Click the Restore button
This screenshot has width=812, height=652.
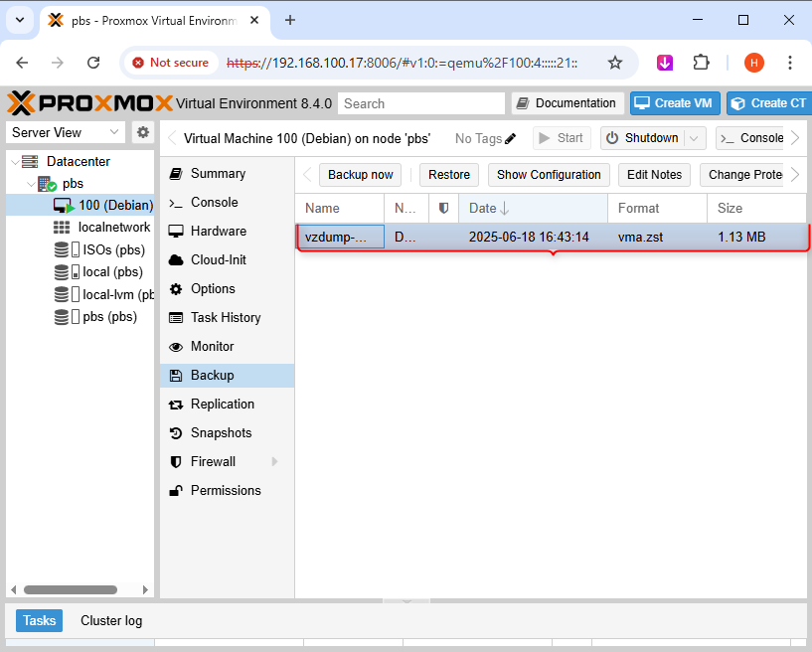click(x=449, y=175)
